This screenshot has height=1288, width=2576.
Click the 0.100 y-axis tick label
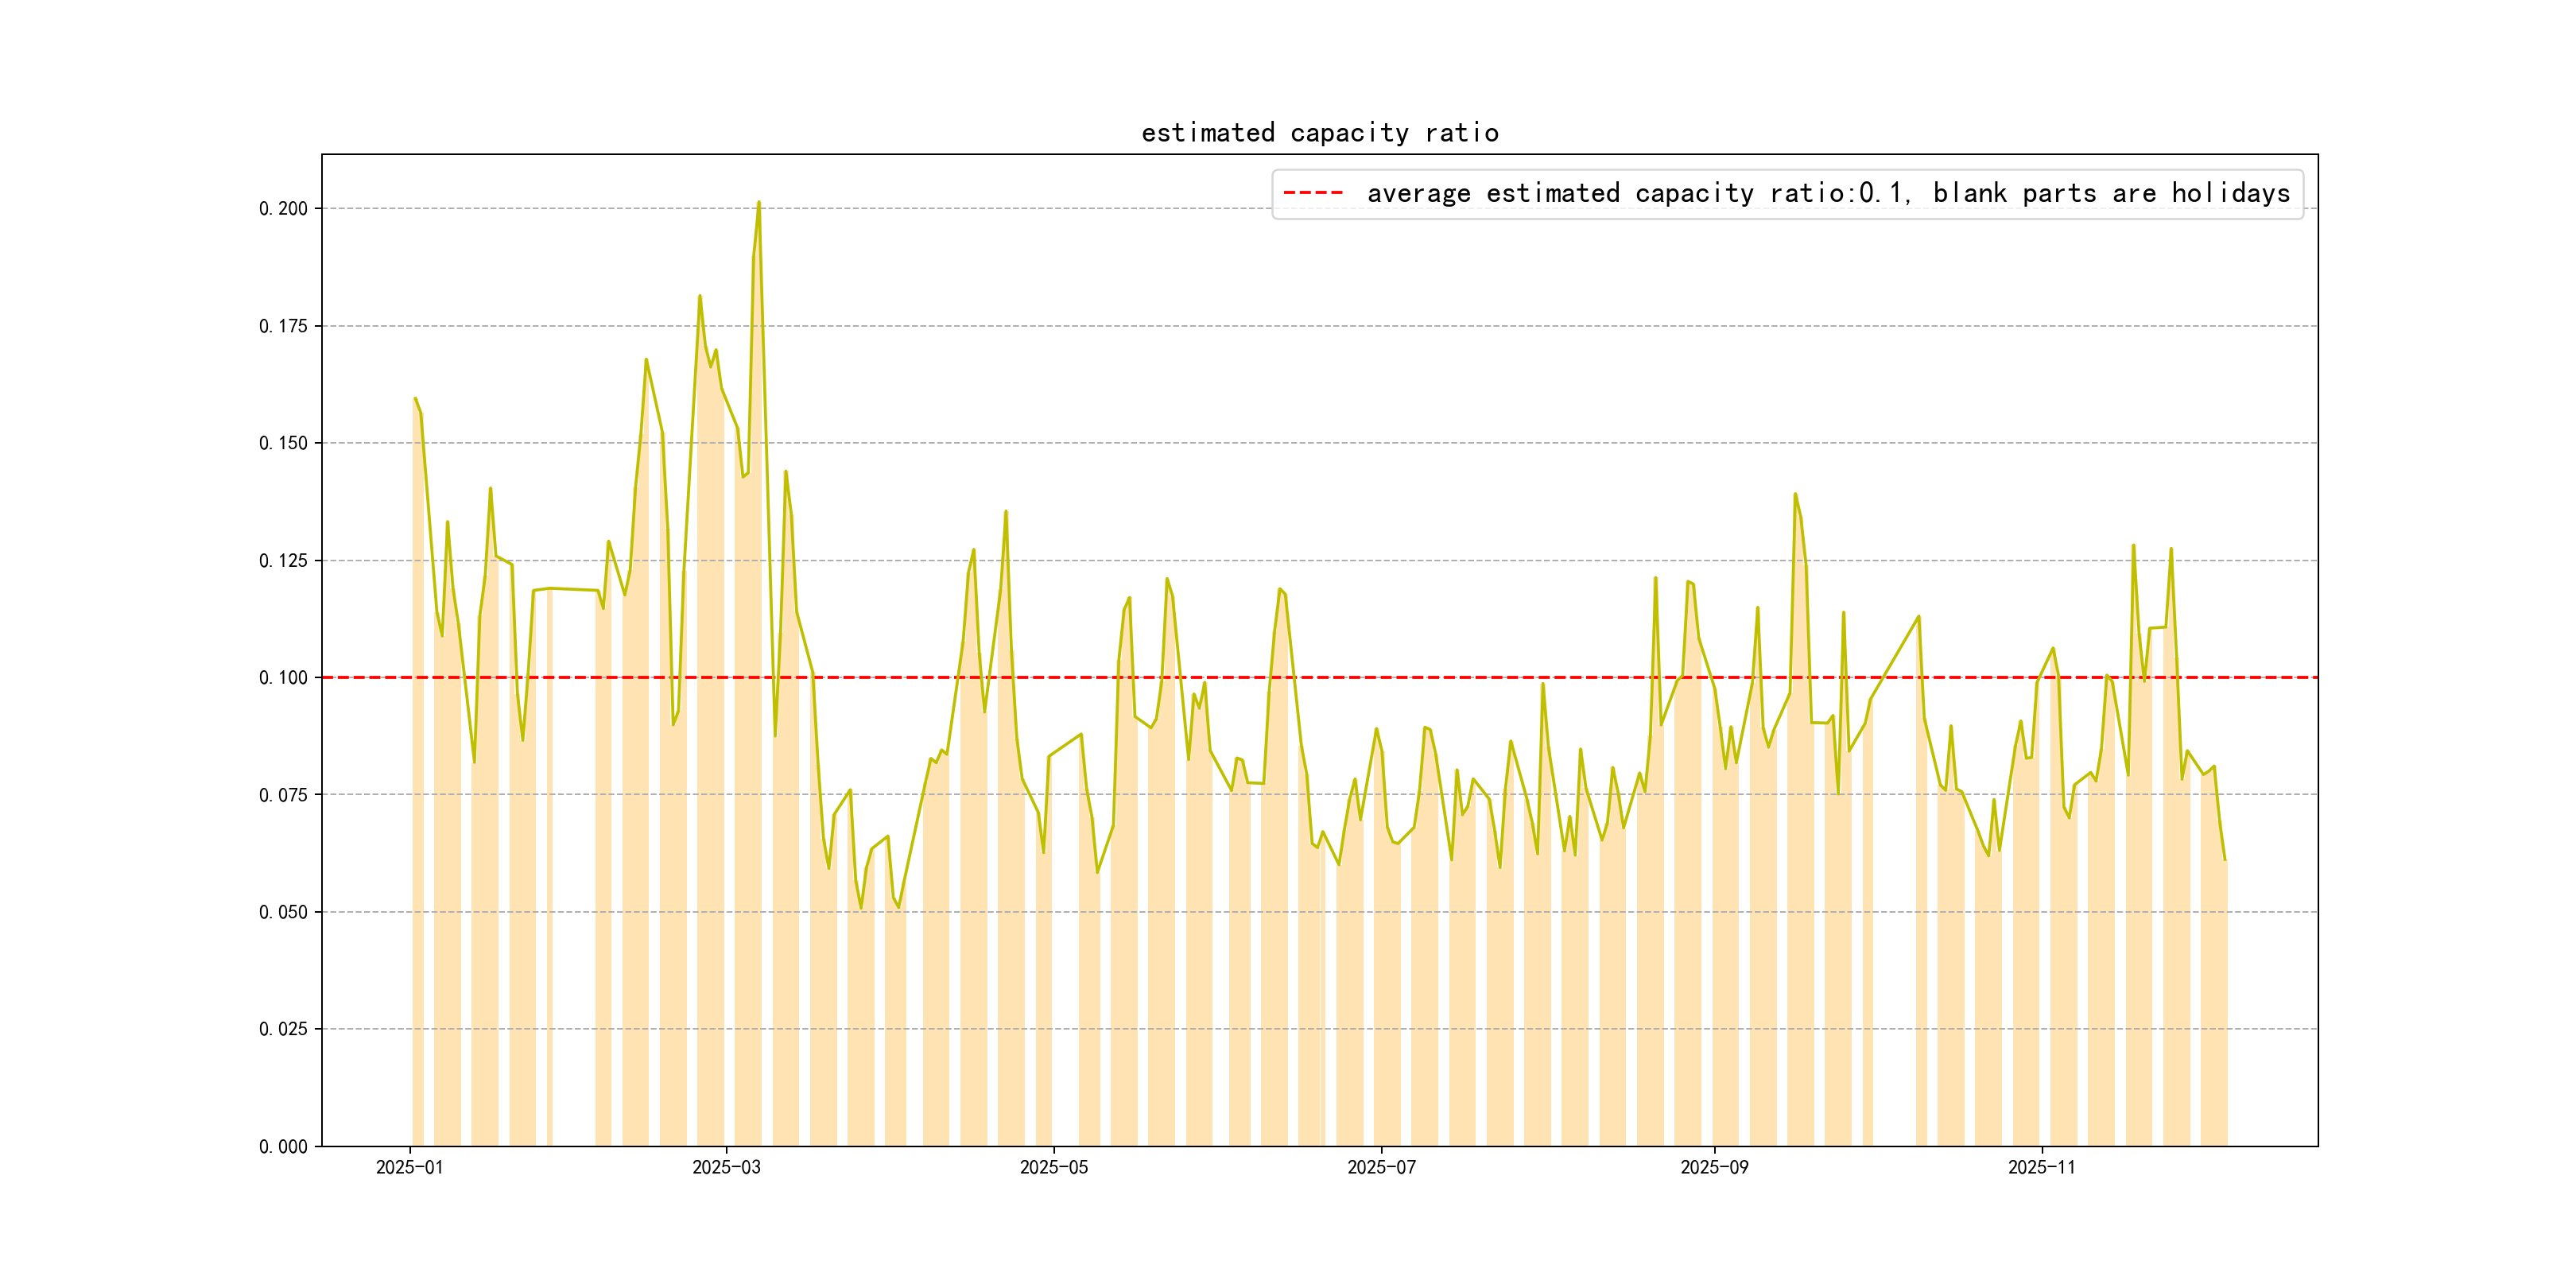pos(283,678)
